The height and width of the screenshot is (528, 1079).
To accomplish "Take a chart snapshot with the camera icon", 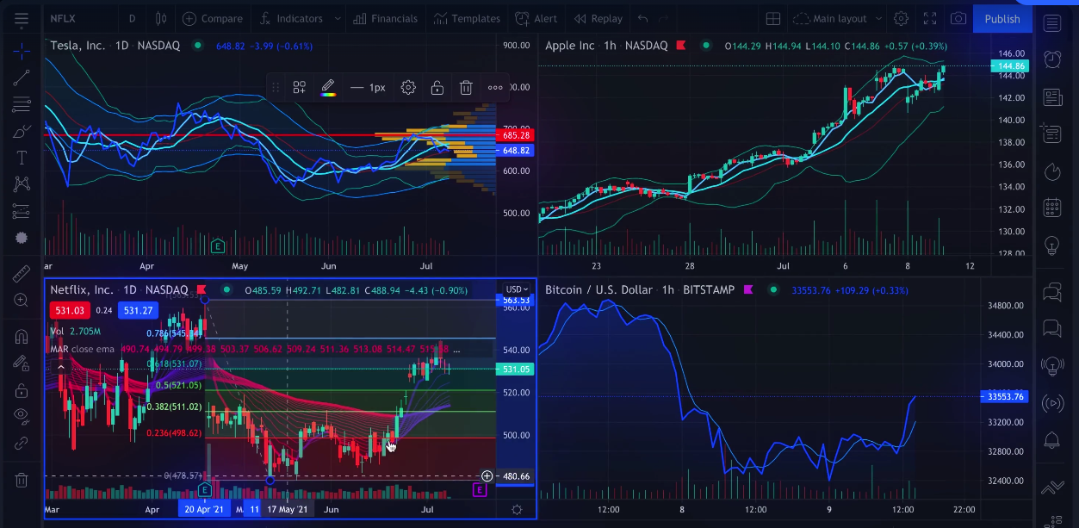I will (958, 18).
